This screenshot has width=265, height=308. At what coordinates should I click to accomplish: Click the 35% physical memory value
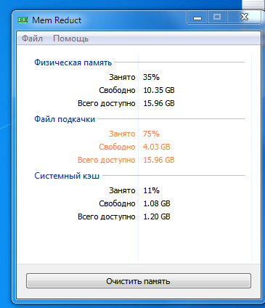(151, 77)
